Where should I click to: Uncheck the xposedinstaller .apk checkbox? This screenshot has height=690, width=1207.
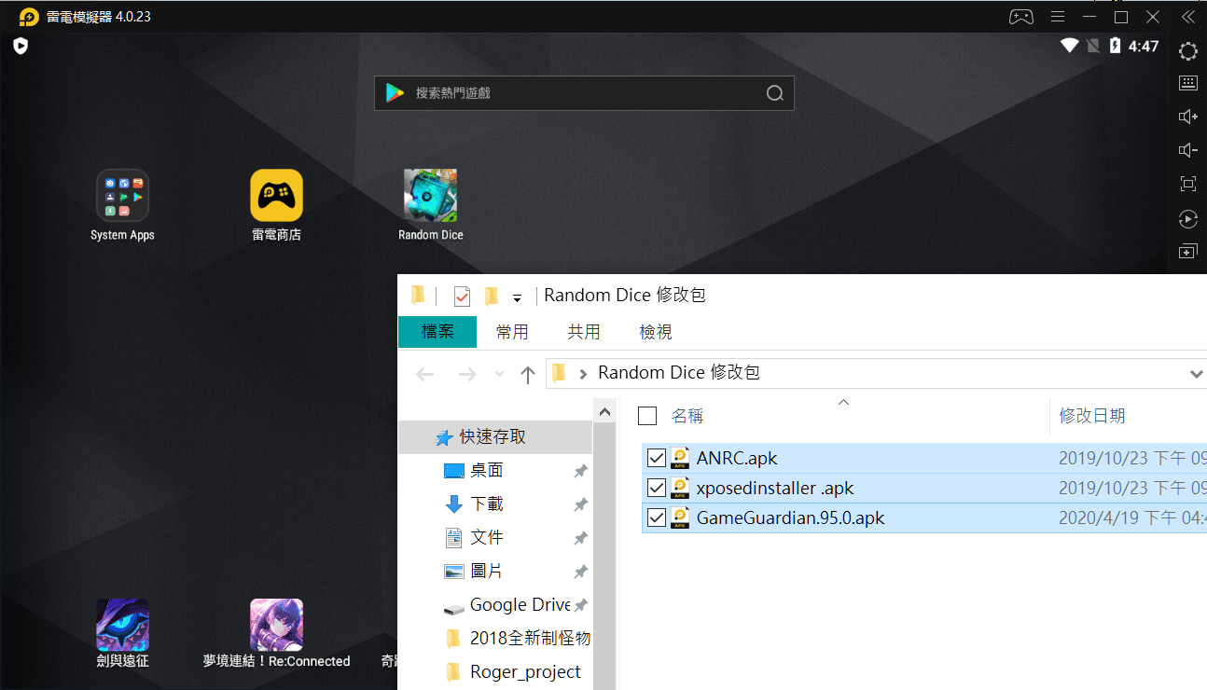pyautogui.click(x=657, y=488)
